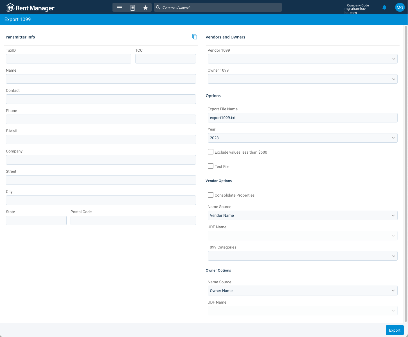Open the MG user avatar menu

400,8
